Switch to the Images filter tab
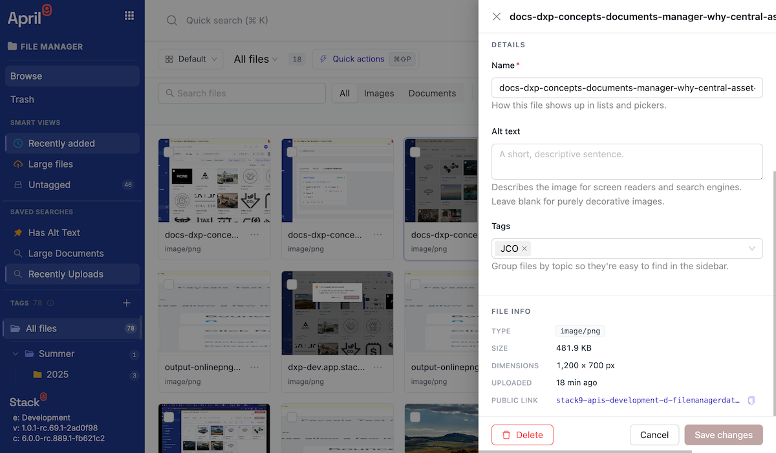Screen dimensions: 776x453 pos(379,93)
